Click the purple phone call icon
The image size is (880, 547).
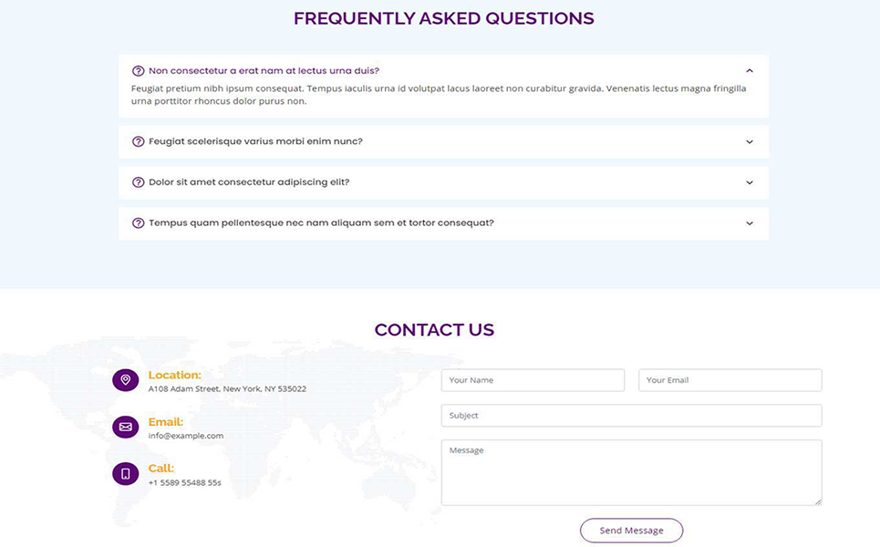(x=126, y=474)
